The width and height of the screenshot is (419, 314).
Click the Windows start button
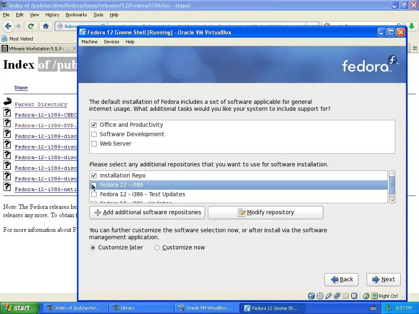[19, 308]
